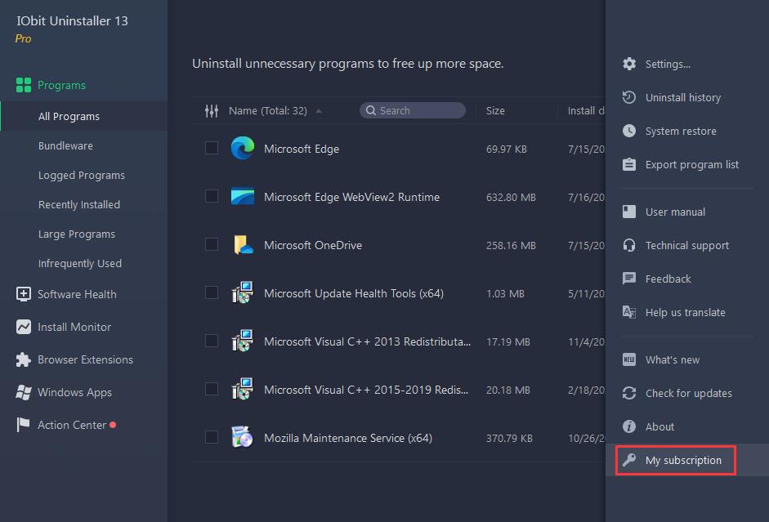Click the Programs grid icon in sidebar
The image size is (769, 522).
click(24, 85)
